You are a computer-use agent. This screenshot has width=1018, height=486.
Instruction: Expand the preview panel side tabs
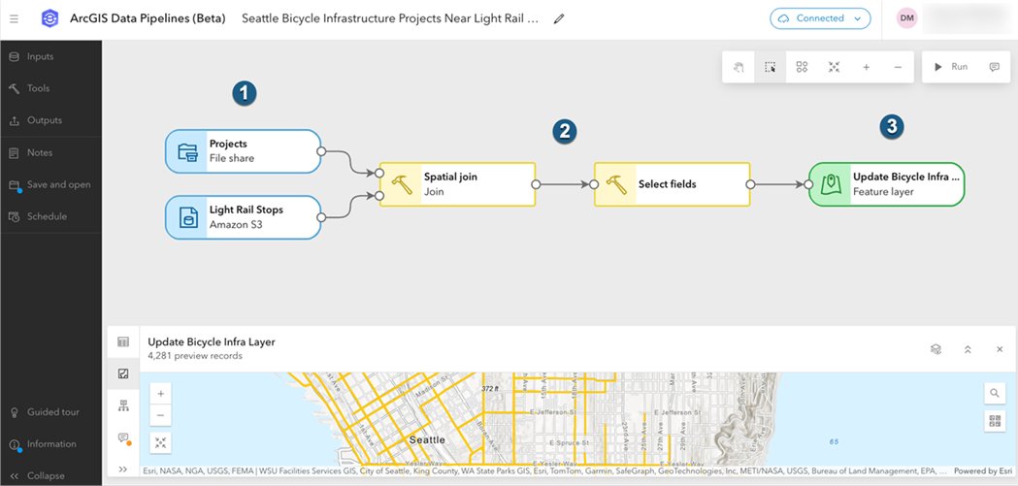coord(123,469)
